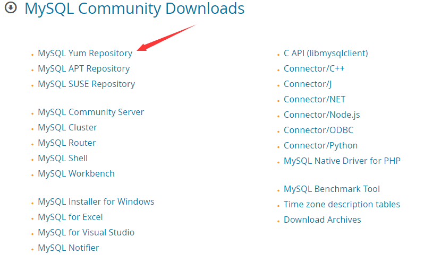The image size is (441, 263).
Task: Open the MySQL Cluster link
Action: pyautogui.click(x=67, y=128)
